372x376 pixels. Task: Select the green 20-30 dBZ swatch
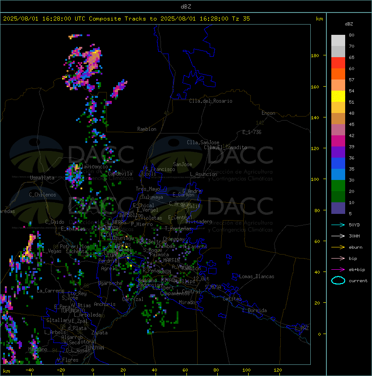tap(338, 186)
